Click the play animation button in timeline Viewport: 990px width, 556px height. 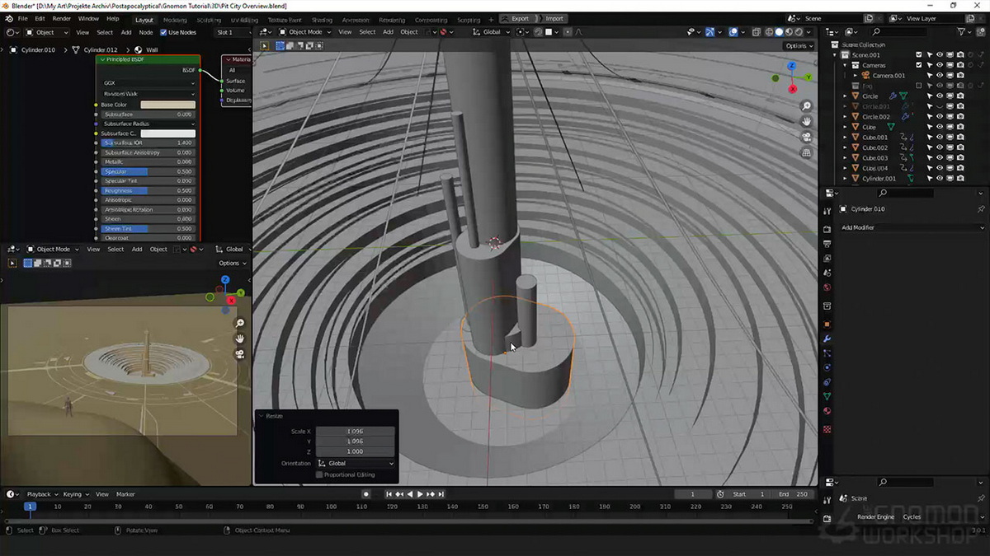[420, 494]
